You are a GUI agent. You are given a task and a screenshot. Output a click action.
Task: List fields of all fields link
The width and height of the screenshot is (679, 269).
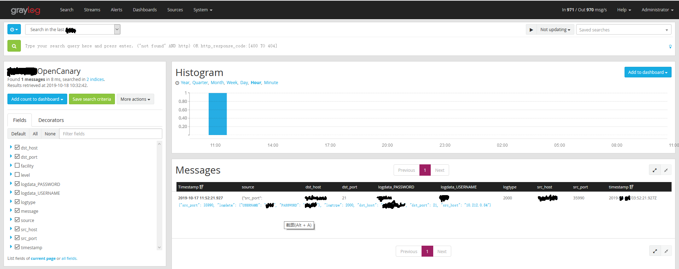click(69, 258)
